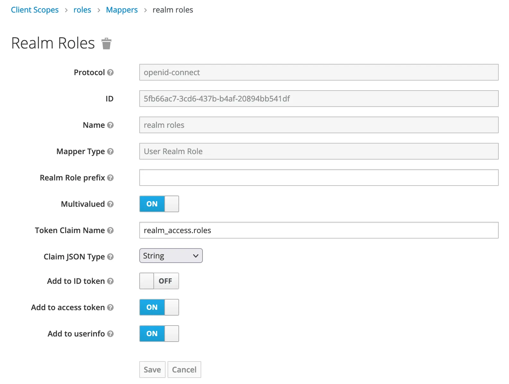
Task: Go to Client Scopes breadcrumb
Action: [x=35, y=10]
